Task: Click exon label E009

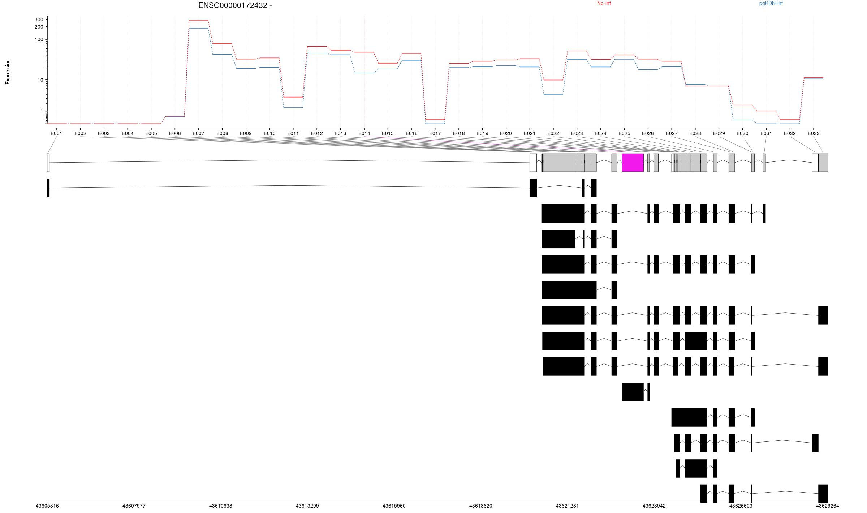Action: (246, 133)
